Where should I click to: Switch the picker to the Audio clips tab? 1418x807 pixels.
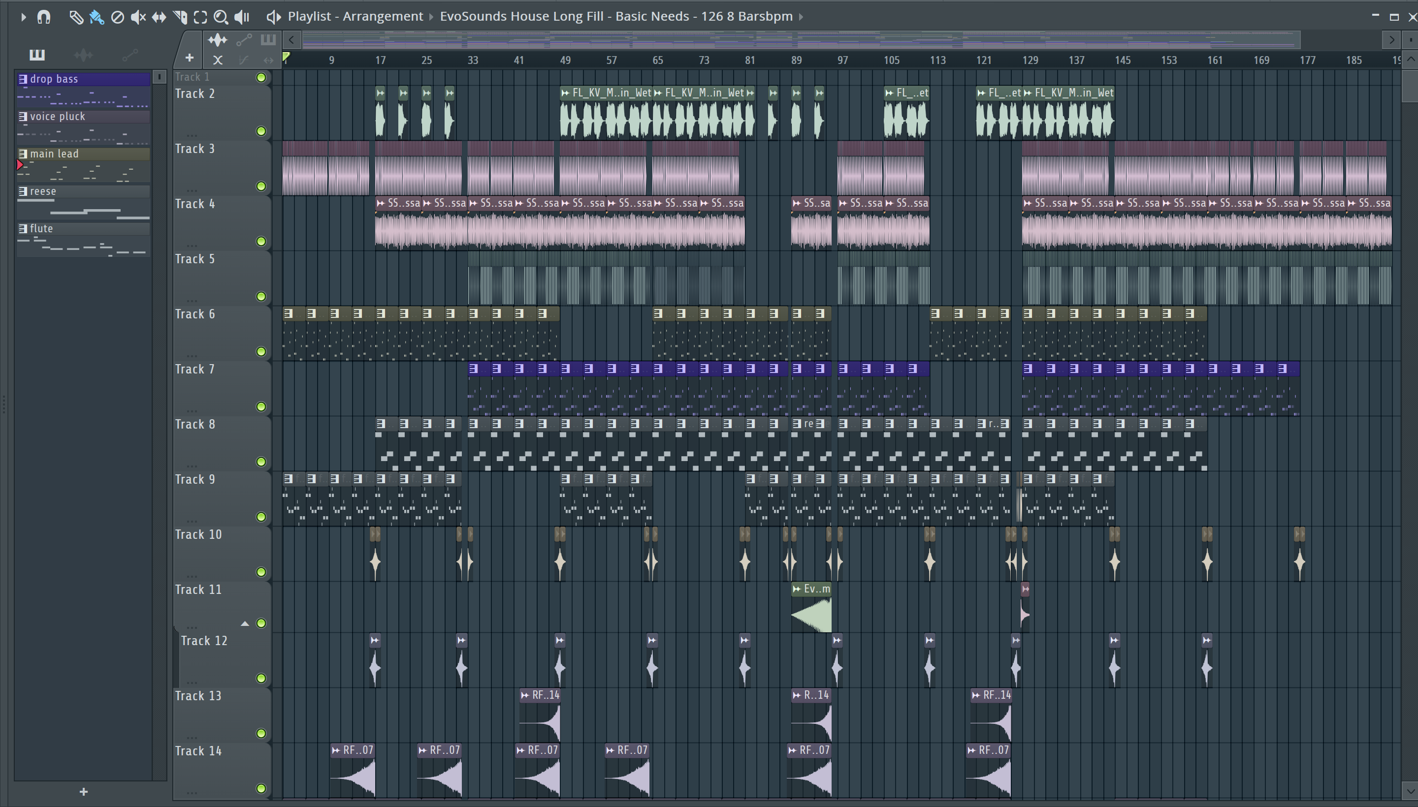click(x=83, y=55)
